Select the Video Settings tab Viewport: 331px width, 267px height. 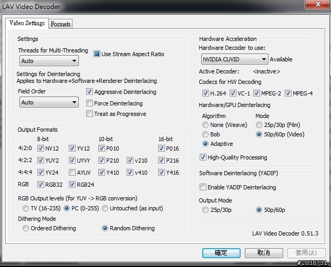click(x=27, y=23)
